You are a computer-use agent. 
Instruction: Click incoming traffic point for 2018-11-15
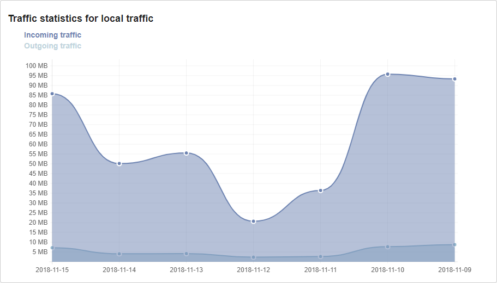(52, 94)
